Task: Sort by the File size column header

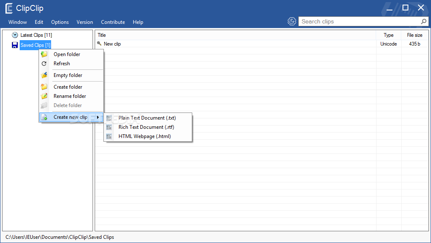Action: click(415, 35)
